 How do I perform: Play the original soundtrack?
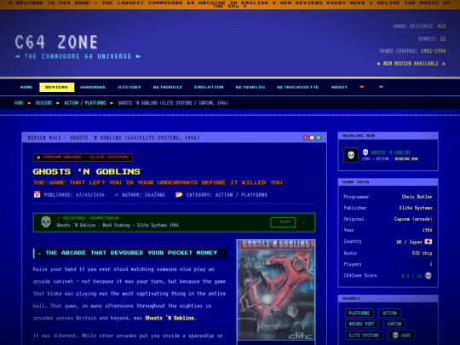click(x=283, y=222)
